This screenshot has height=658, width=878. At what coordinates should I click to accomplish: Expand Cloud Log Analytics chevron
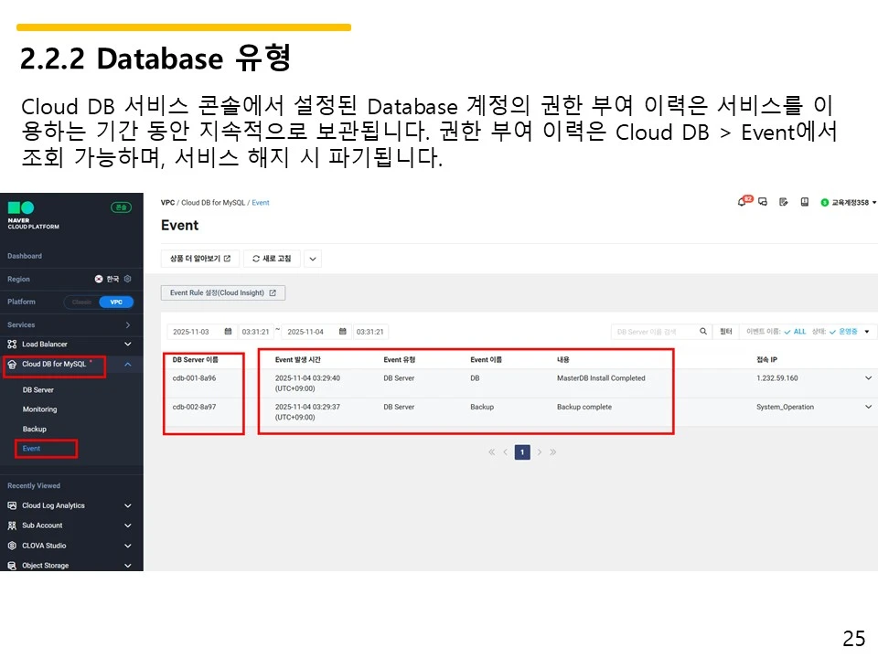click(128, 505)
